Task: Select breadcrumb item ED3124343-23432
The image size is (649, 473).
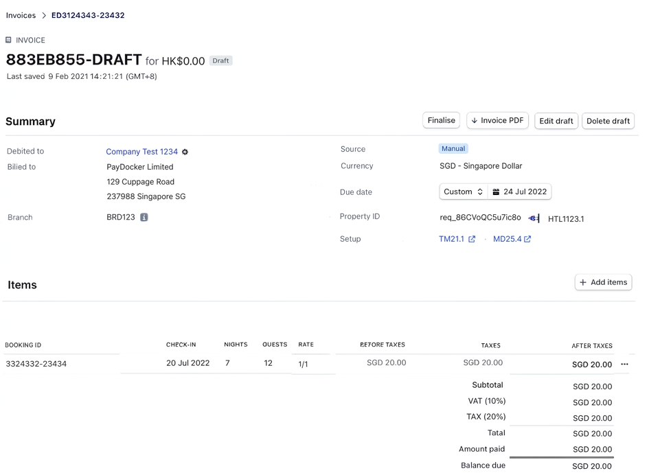Action: (88, 15)
